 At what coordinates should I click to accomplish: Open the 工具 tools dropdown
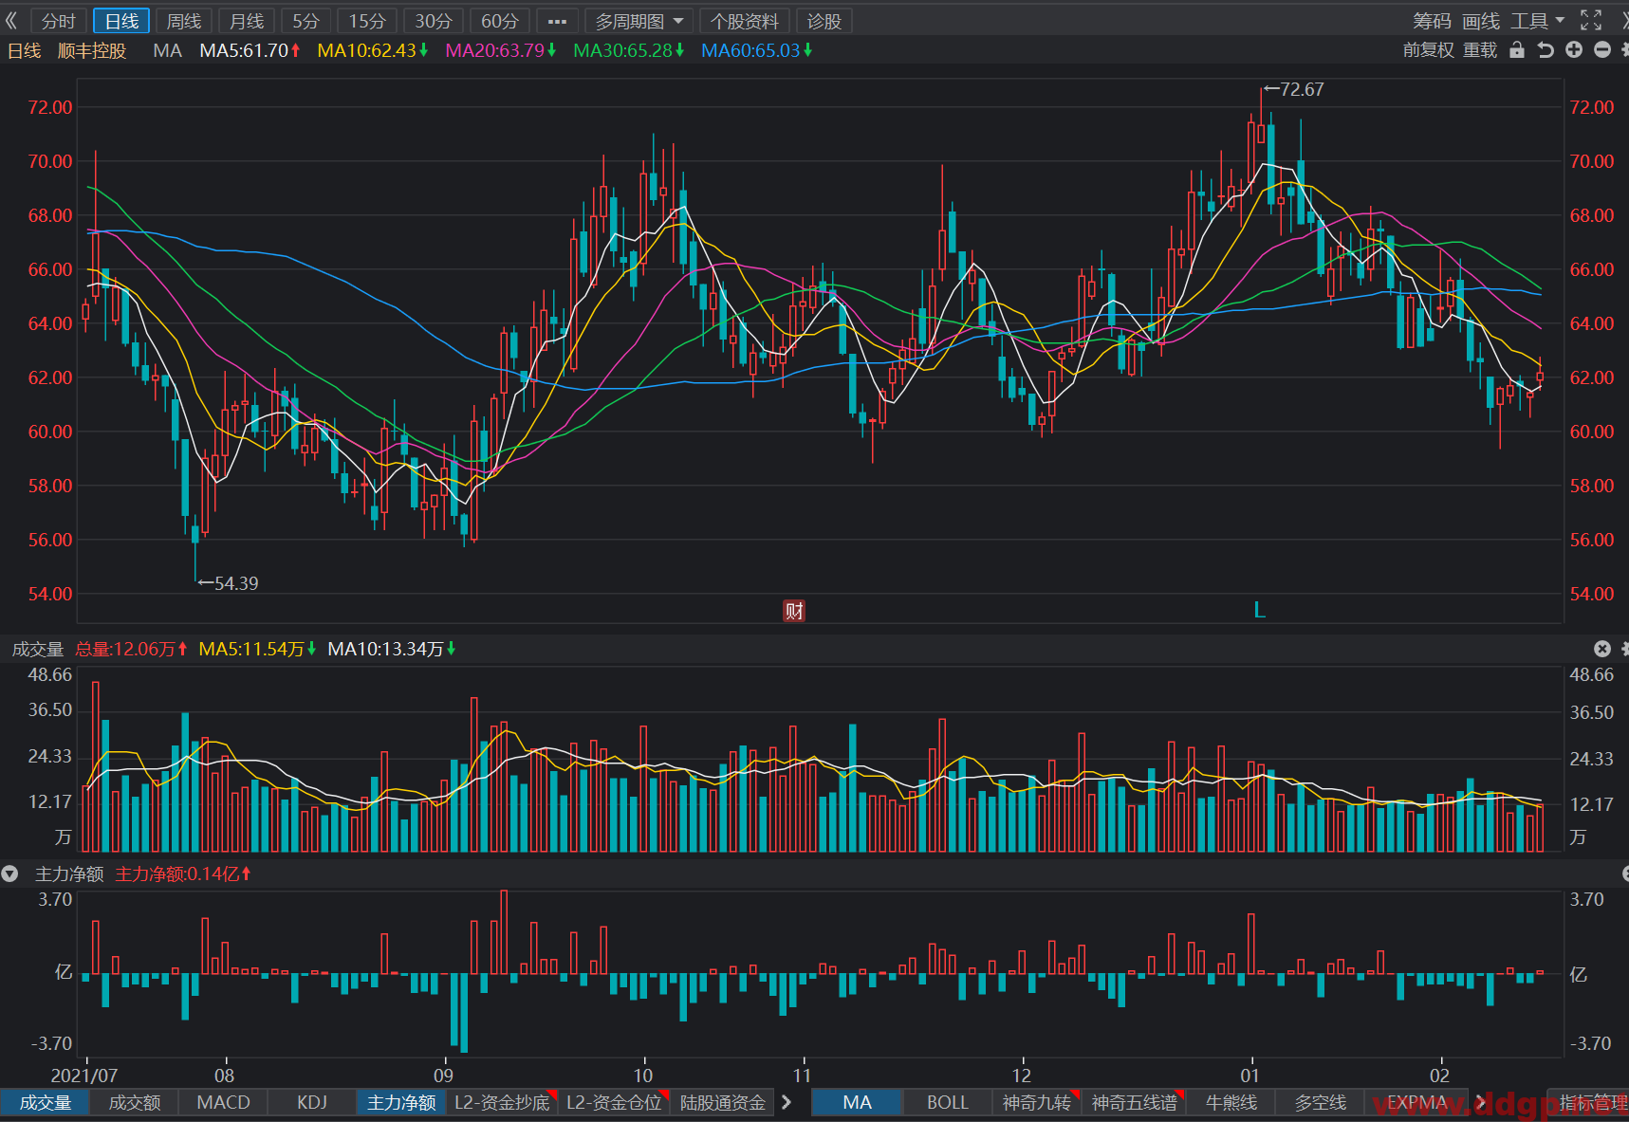click(x=1537, y=21)
